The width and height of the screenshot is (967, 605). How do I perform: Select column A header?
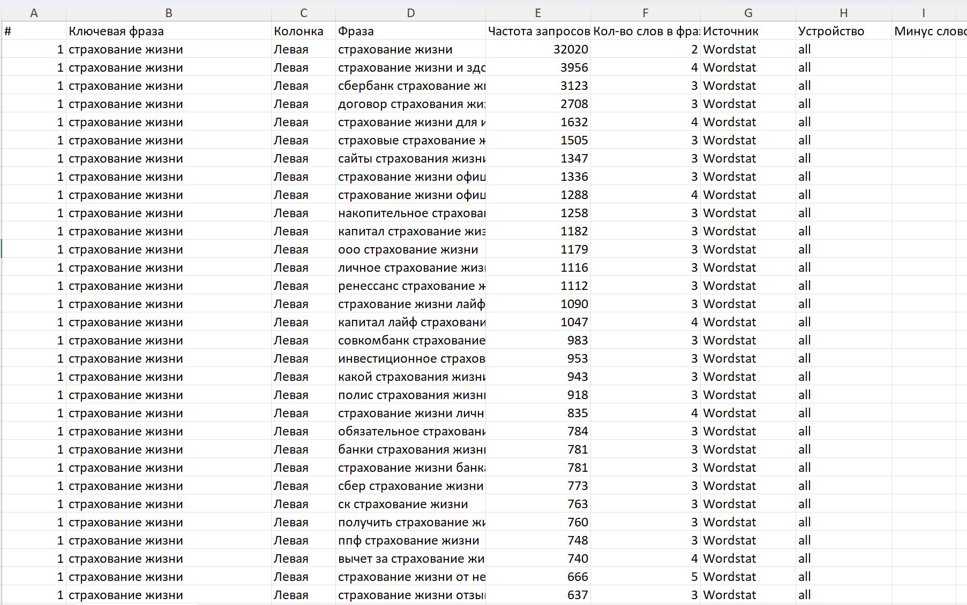[34, 13]
